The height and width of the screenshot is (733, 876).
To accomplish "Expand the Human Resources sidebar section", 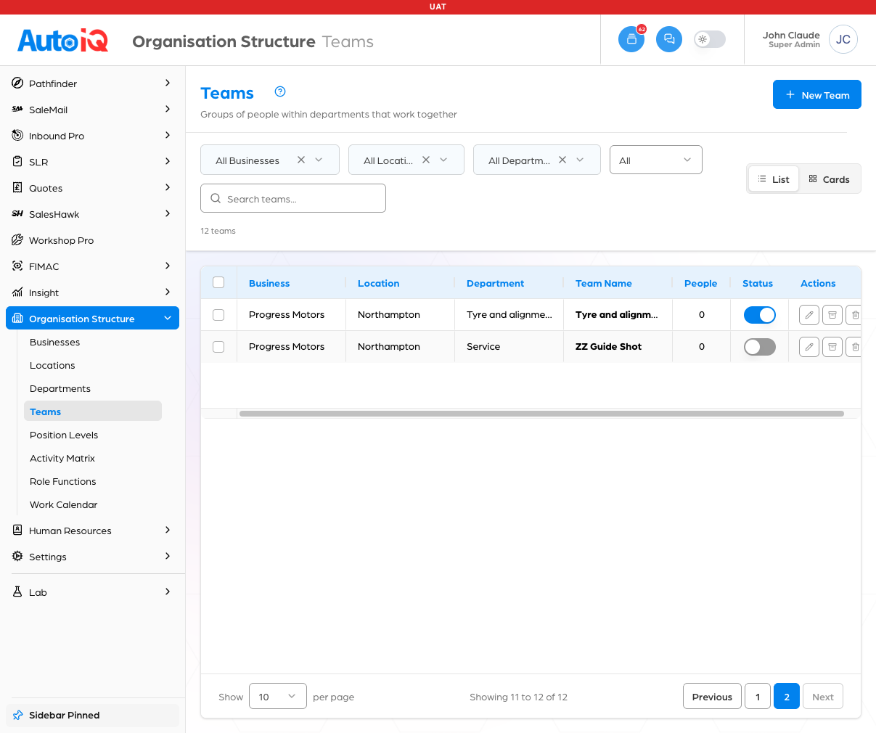I will (92, 531).
